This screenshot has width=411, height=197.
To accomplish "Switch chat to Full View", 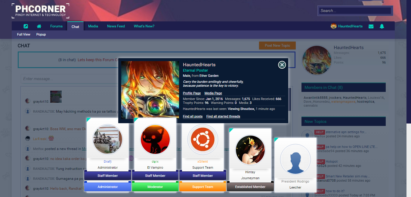I will tap(24, 34).
